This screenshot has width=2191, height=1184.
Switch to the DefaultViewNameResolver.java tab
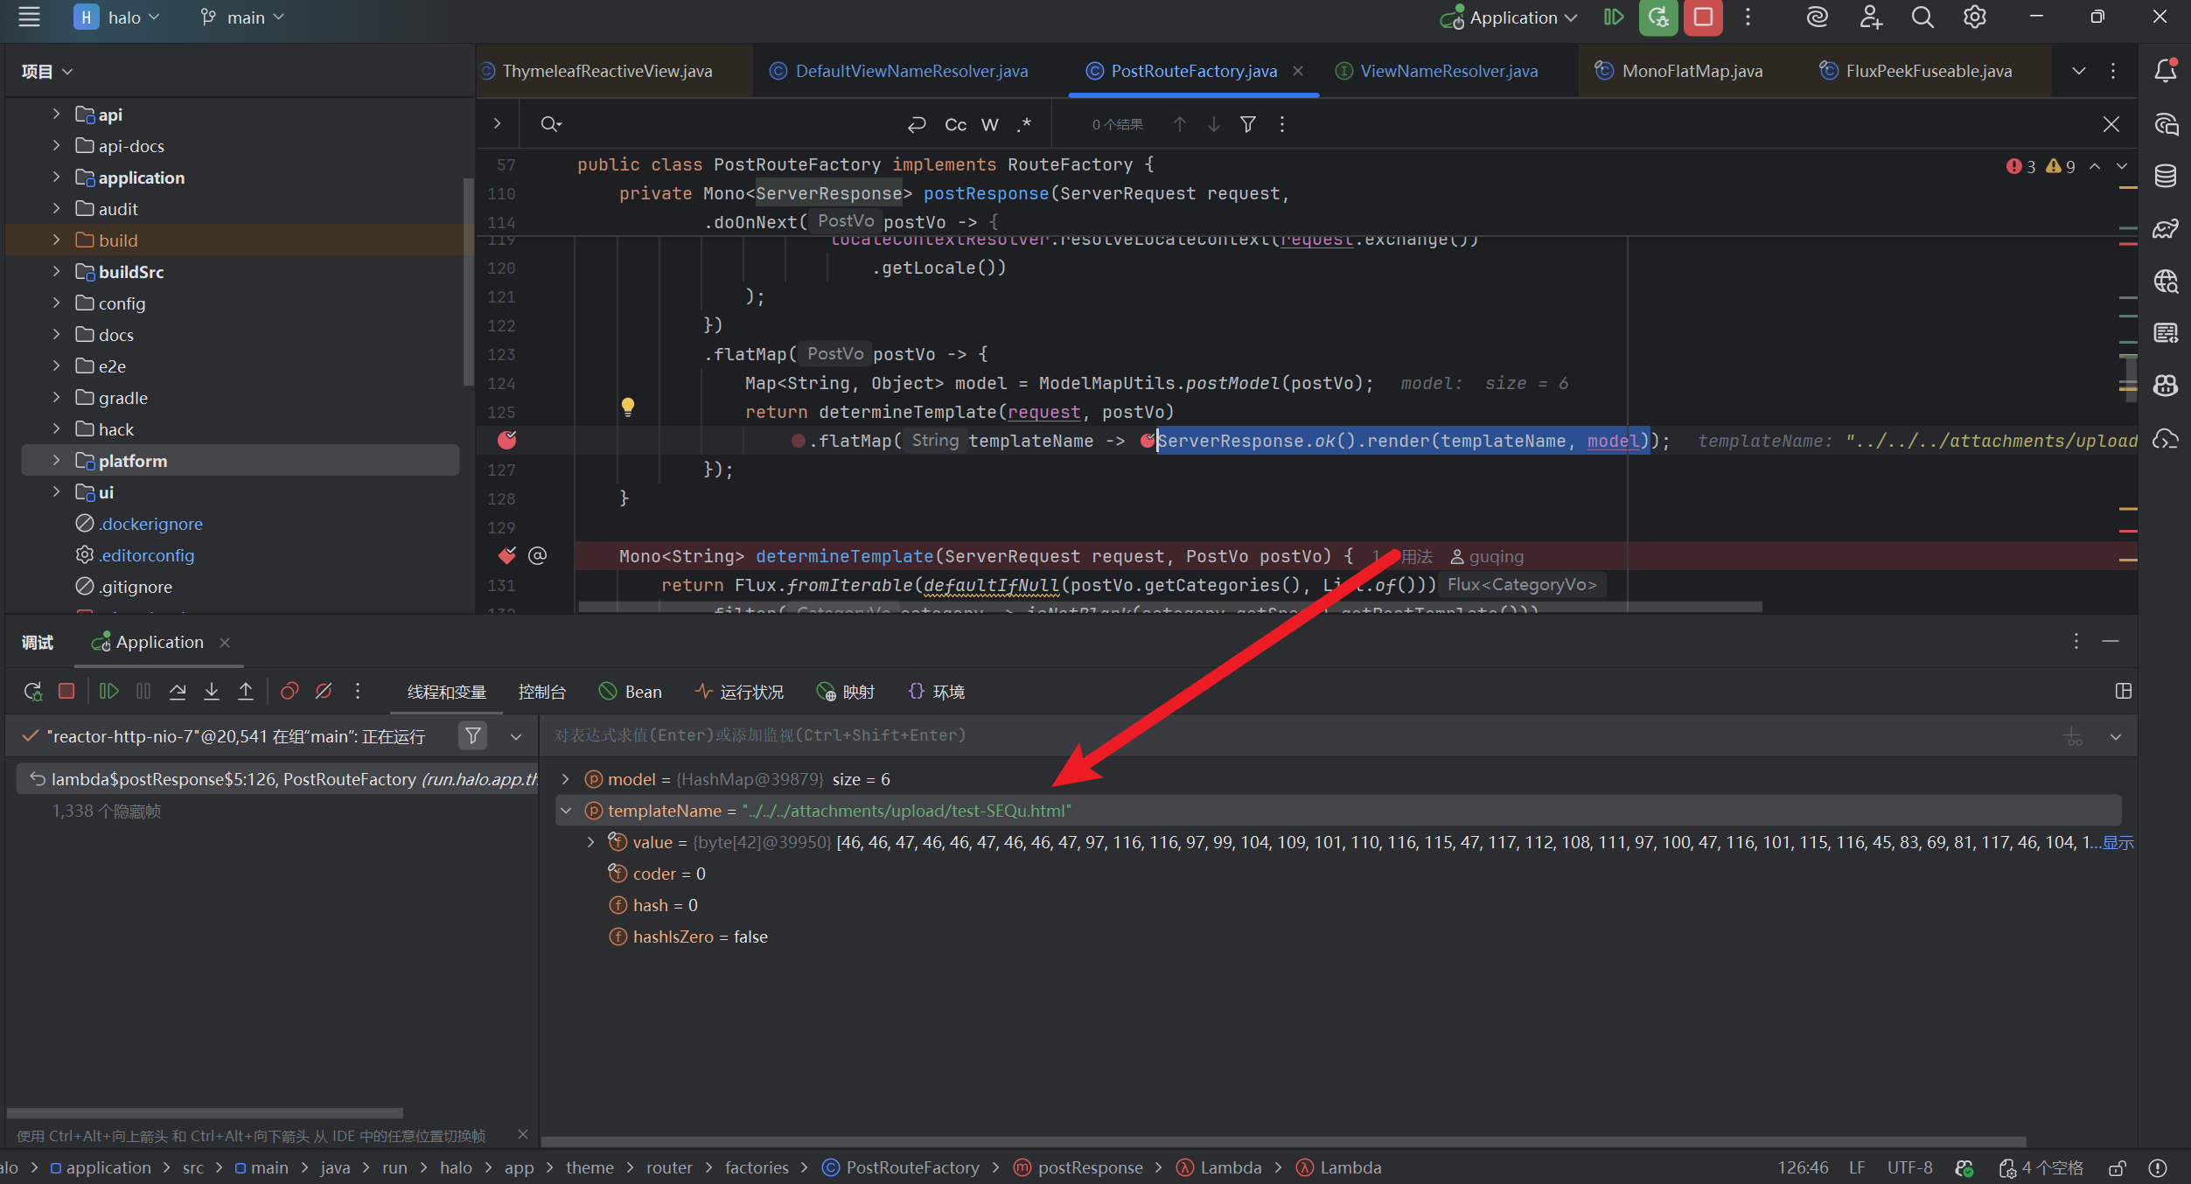click(911, 71)
